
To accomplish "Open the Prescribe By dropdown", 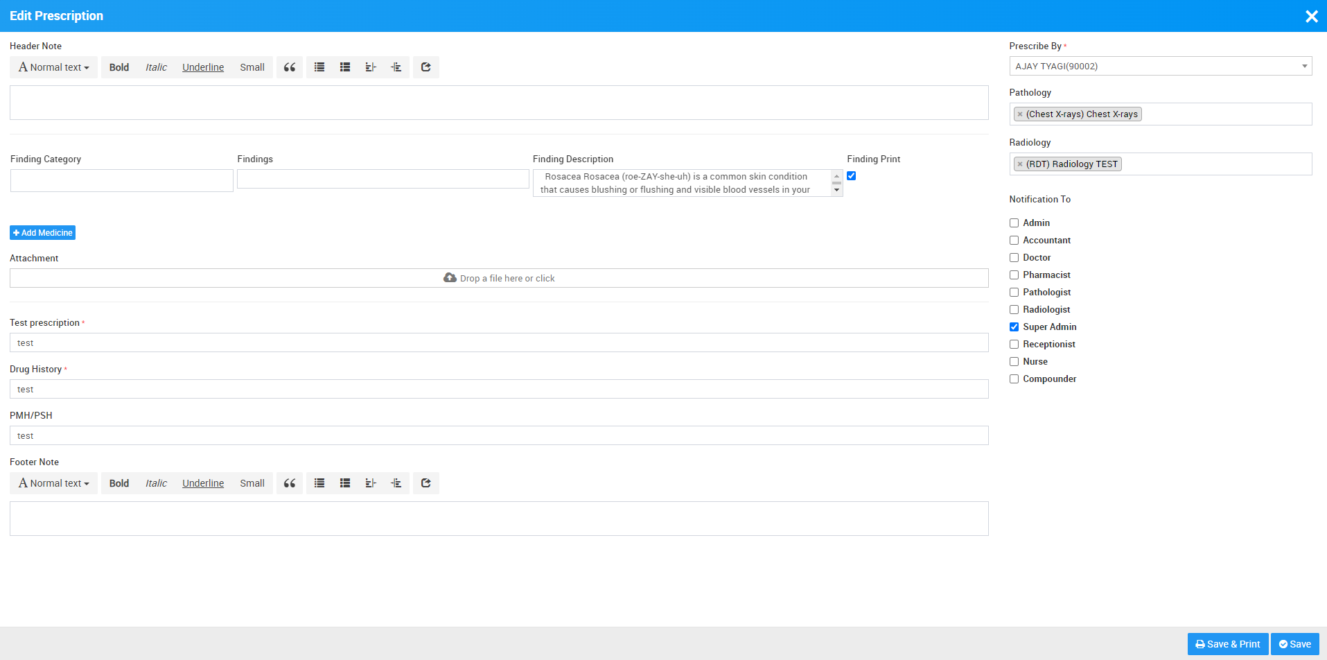I will pos(1159,66).
